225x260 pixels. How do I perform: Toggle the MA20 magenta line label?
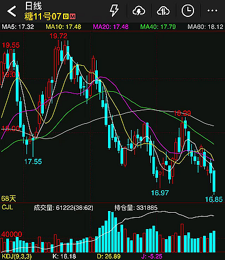click(111, 26)
